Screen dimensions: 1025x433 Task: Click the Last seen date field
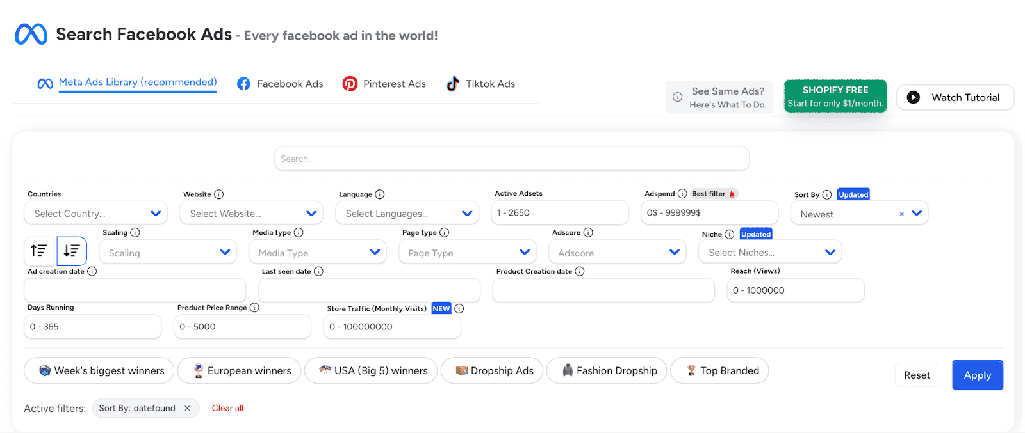370,290
